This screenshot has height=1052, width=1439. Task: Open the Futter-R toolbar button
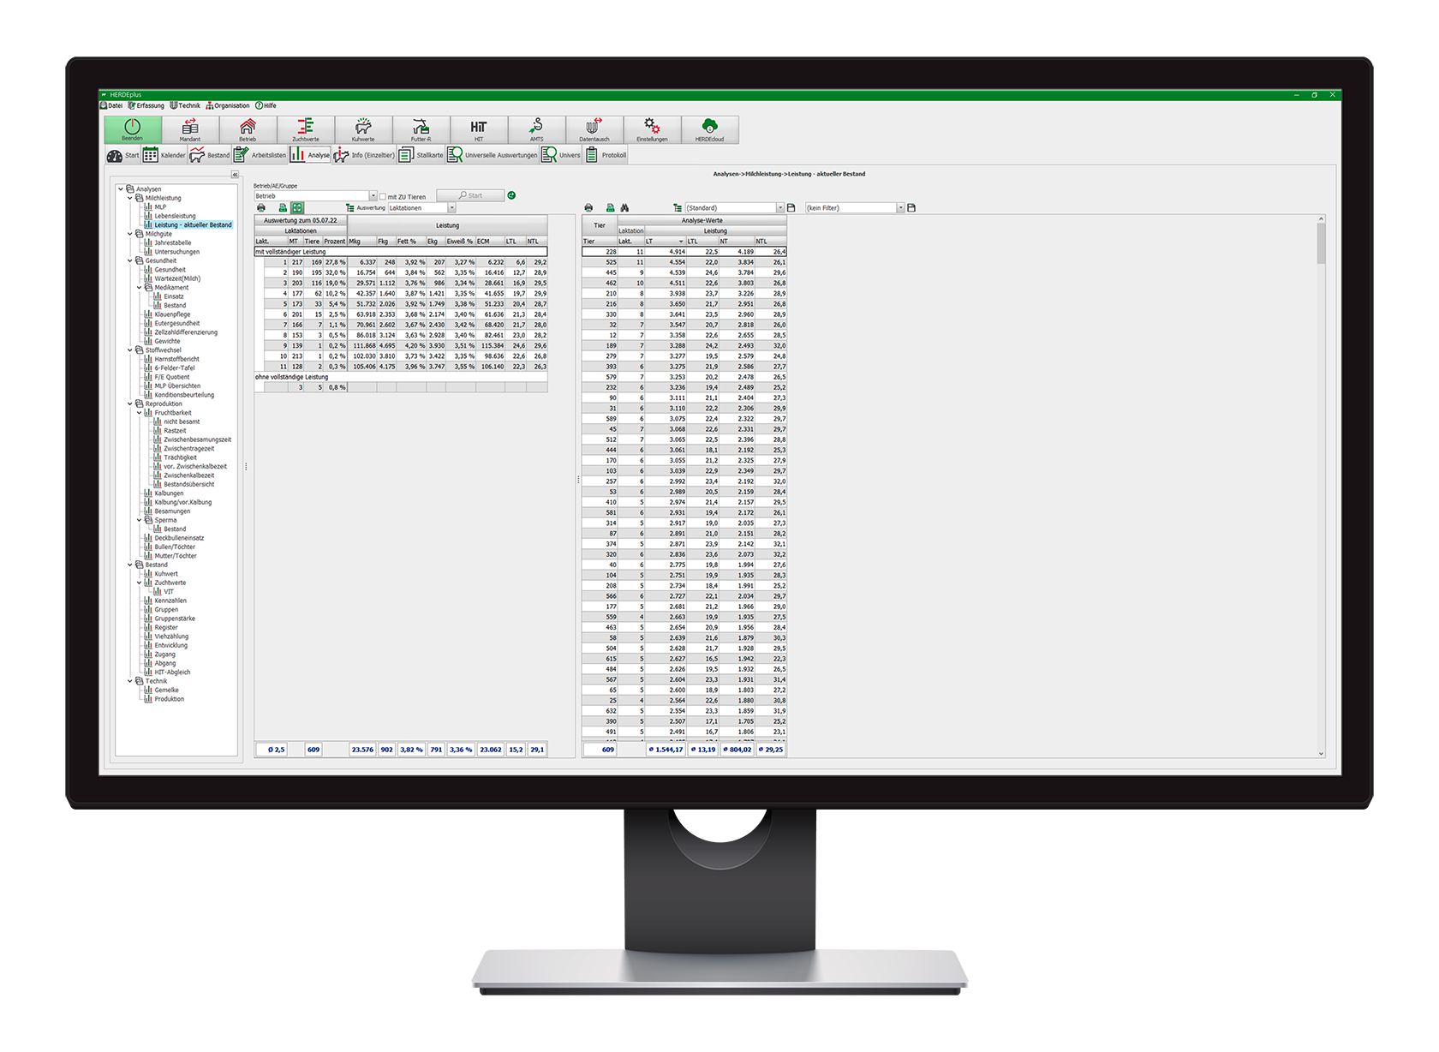point(421,129)
